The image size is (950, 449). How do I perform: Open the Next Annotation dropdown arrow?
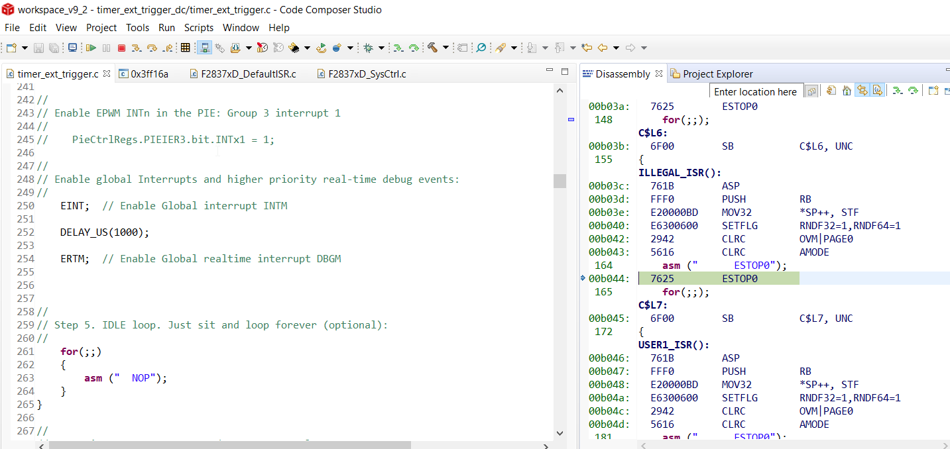tap(546, 48)
